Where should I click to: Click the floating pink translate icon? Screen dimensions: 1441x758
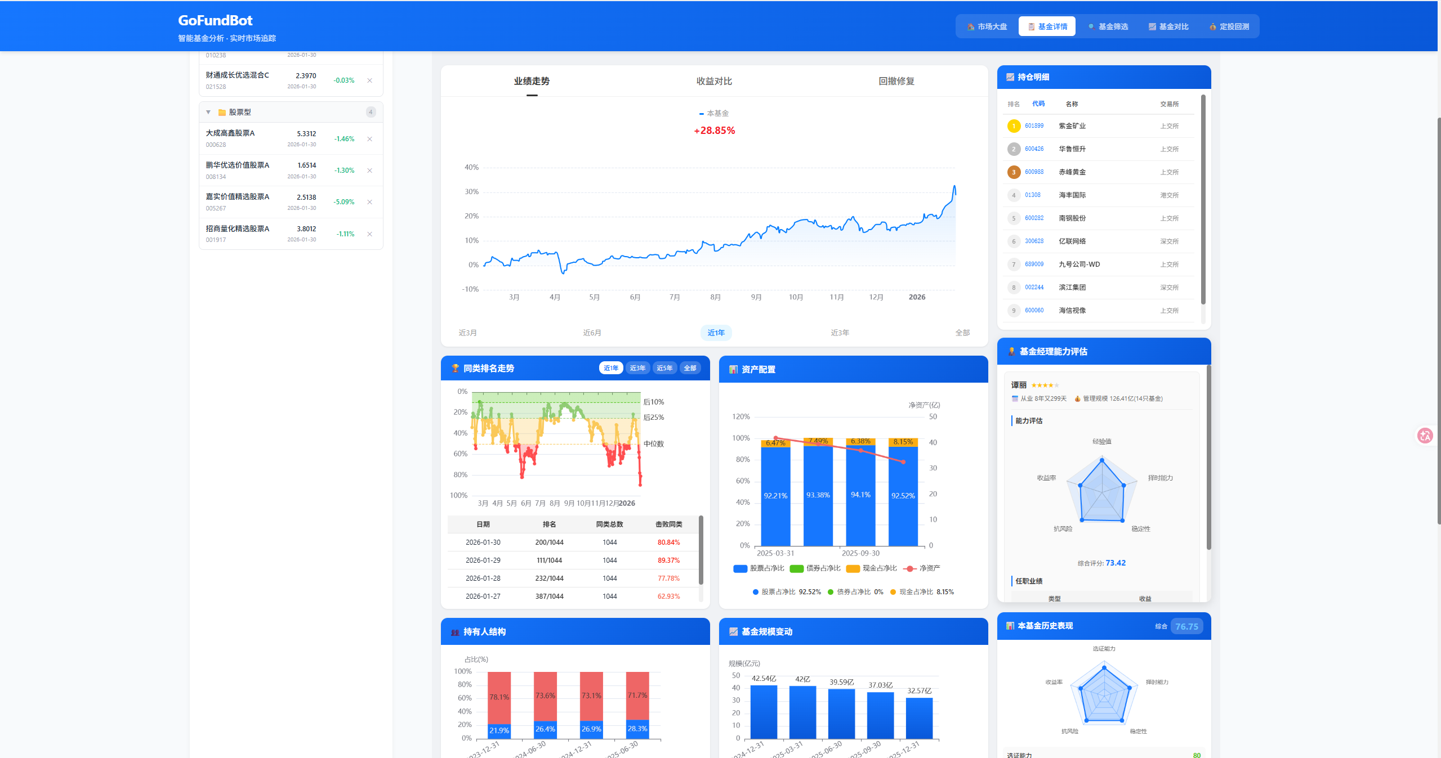click(1425, 435)
